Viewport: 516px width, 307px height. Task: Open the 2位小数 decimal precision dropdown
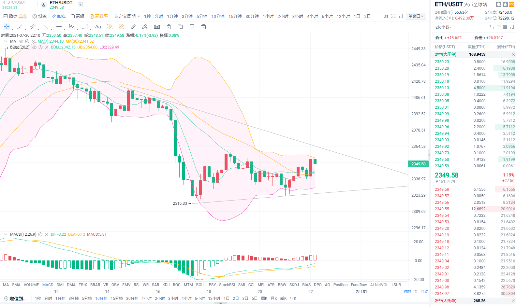tap(444, 27)
